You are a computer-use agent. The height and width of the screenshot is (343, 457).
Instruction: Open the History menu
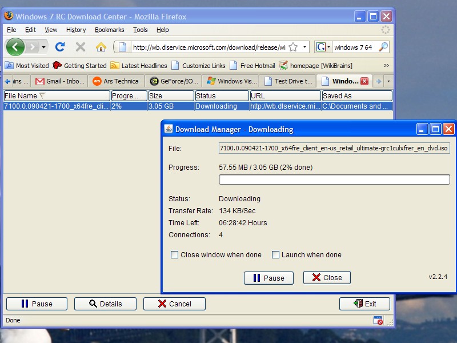(76, 30)
